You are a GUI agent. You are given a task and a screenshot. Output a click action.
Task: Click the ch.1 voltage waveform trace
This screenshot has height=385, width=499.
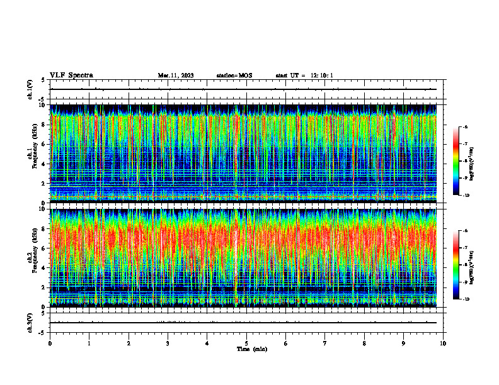(x=243, y=89)
